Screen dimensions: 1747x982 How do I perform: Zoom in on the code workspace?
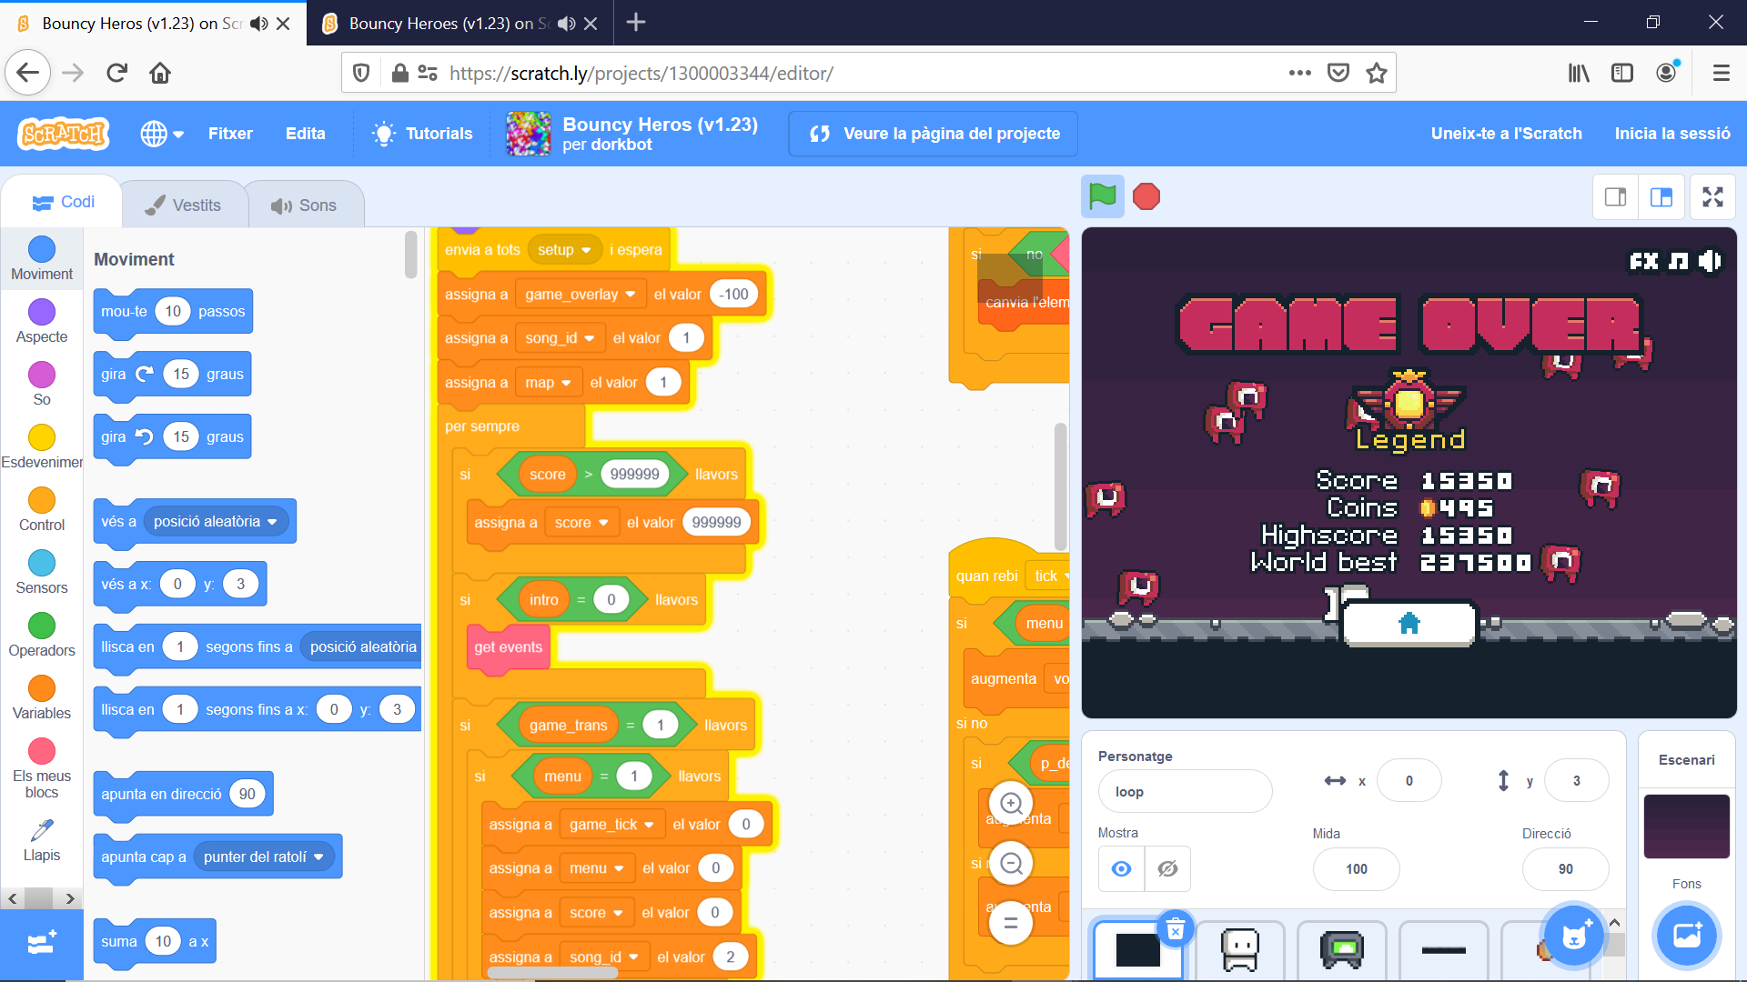click(1011, 804)
